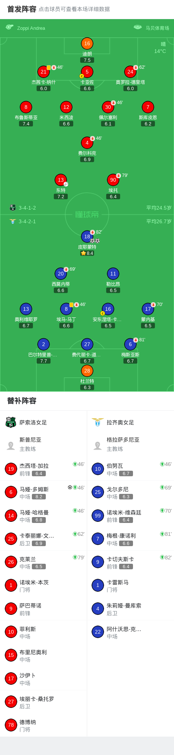Open substitute 卡切力斯卡 number 9 row
The width and height of the screenshot is (174, 755).
click(x=130, y=562)
